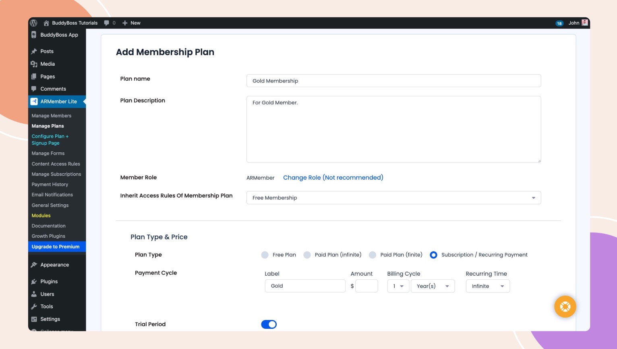Click into the Plan name field

pyautogui.click(x=393, y=81)
